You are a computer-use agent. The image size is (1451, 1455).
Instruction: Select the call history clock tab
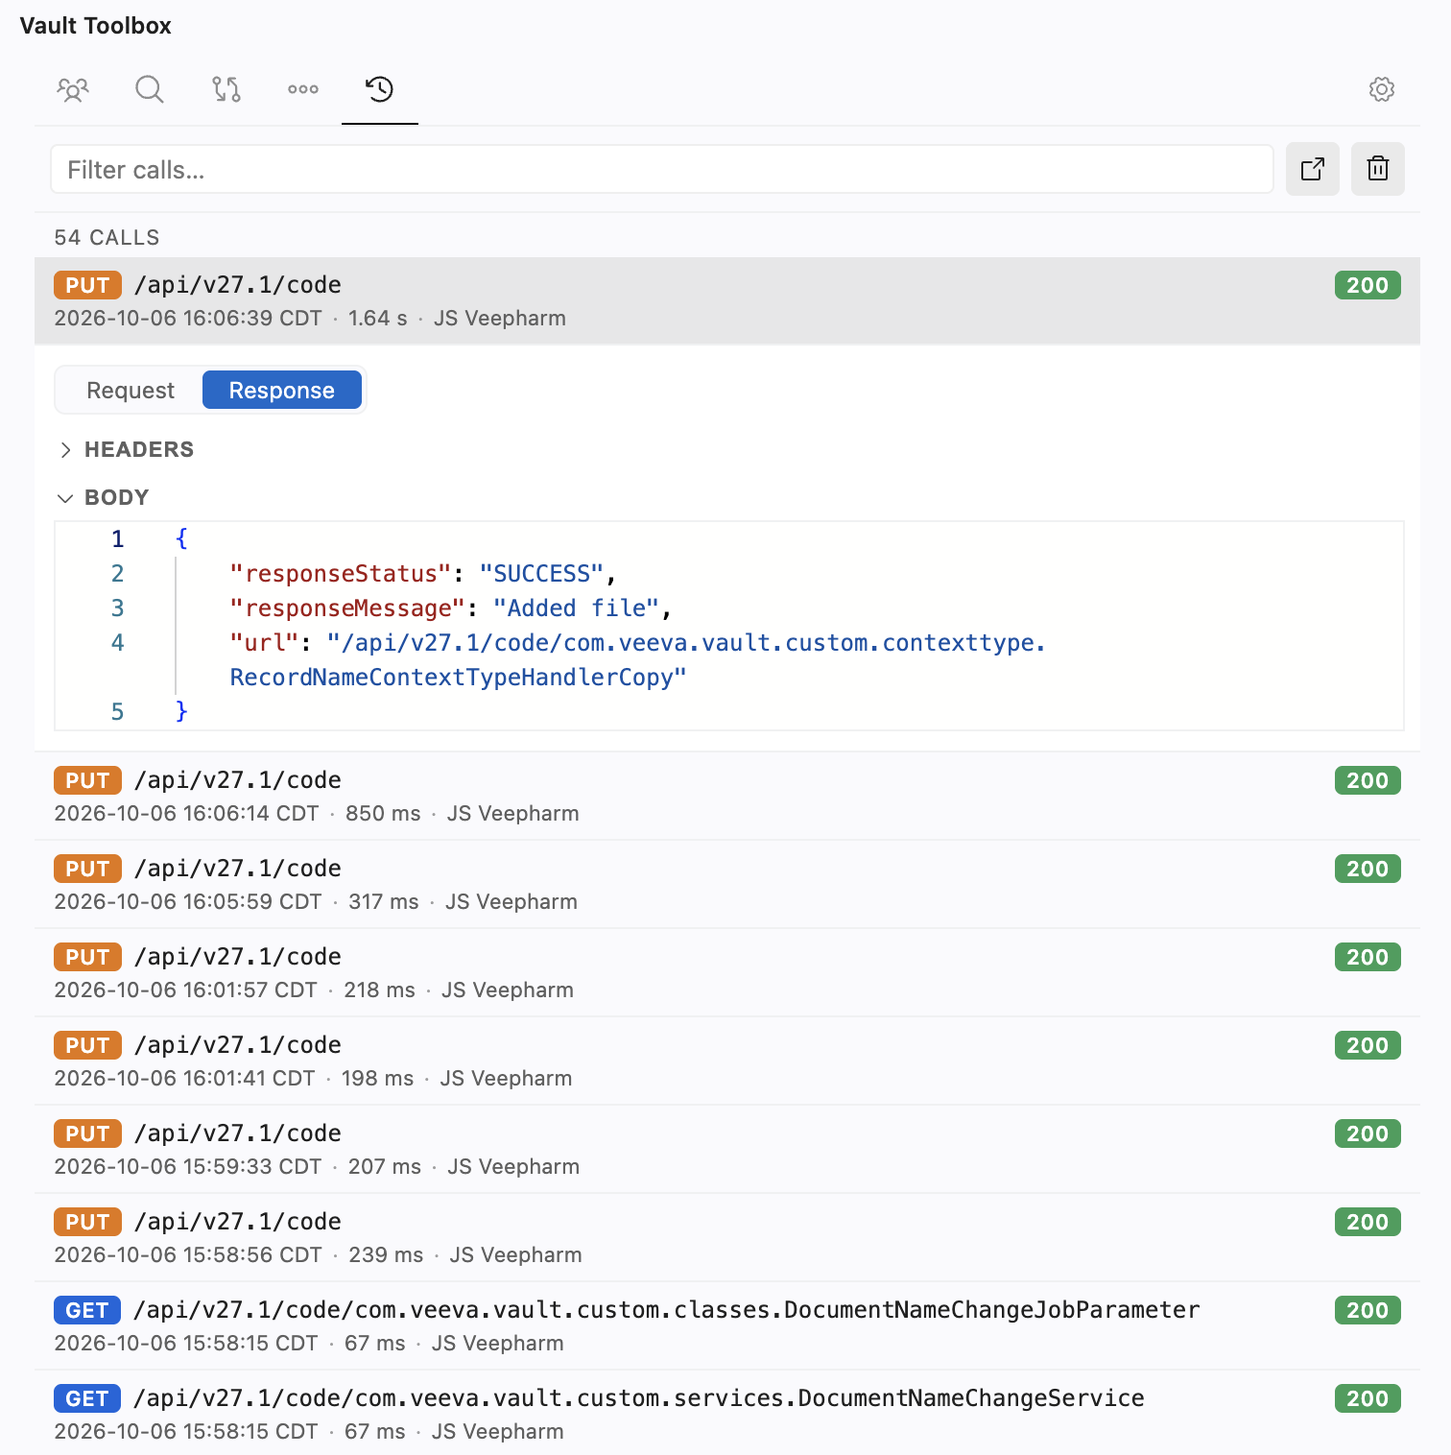pos(380,89)
